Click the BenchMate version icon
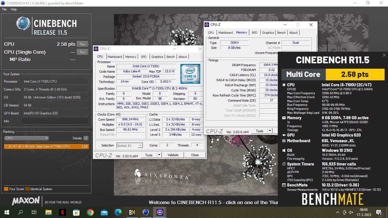 [x=284, y=185]
